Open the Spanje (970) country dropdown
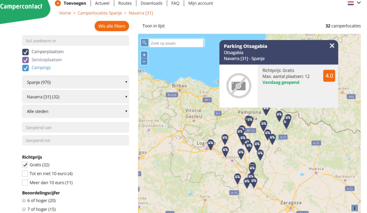Screen dimensions: 367x213 pyautogui.click(x=75, y=82)
